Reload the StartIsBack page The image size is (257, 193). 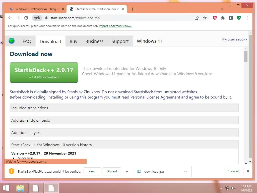point(26,18)
